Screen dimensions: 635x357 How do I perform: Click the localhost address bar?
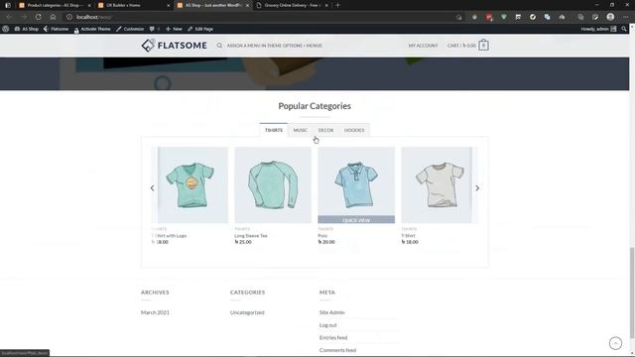(259, 17)
